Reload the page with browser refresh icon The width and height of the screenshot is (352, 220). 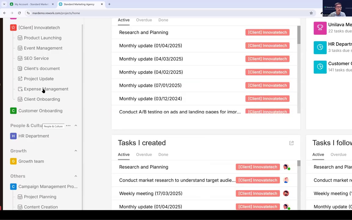(19, 13)
